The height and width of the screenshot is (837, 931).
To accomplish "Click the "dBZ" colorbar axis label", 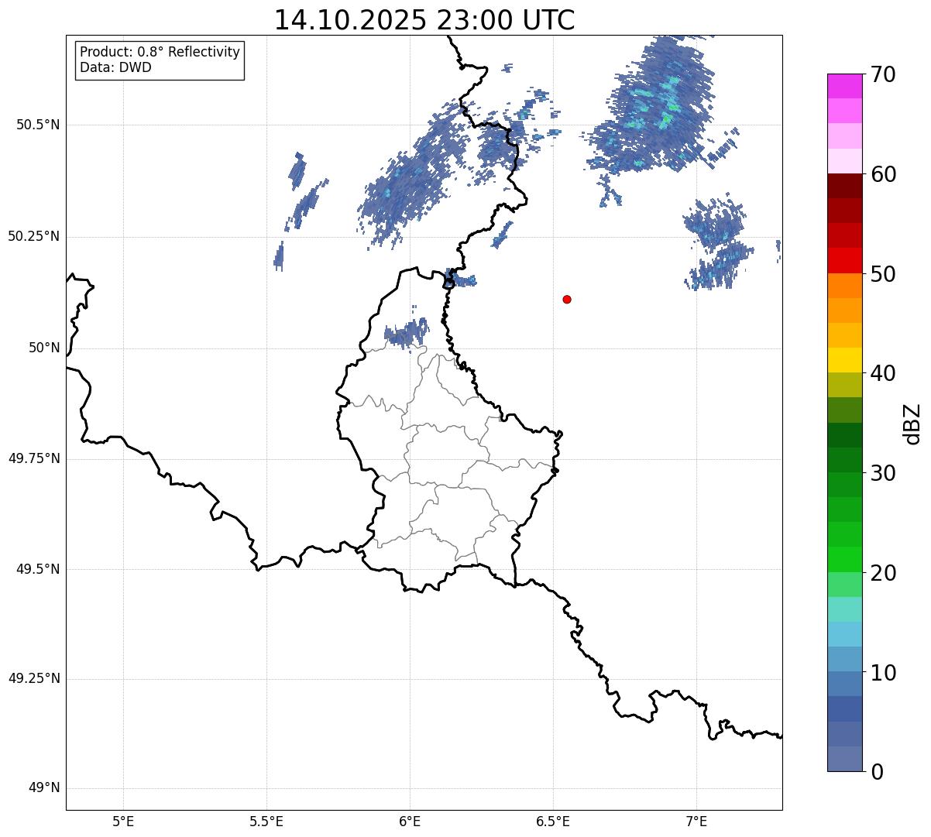I will click(x=912, y=423).
